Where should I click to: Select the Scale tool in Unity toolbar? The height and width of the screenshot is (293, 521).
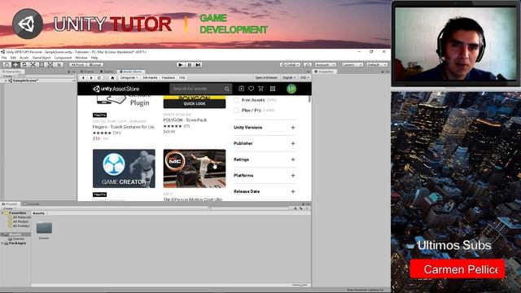[33, 65]
